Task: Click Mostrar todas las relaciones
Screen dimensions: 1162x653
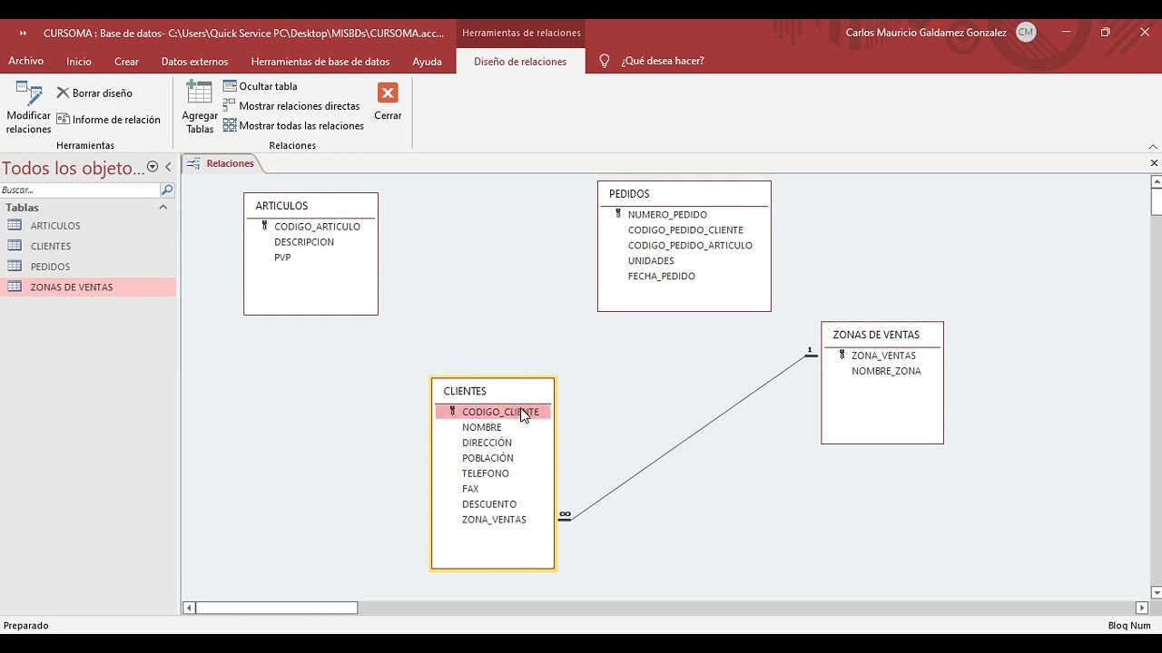Action: pos(293,126)
